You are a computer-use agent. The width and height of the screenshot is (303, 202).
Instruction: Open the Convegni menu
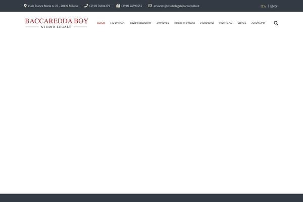(x=207, y=23)
